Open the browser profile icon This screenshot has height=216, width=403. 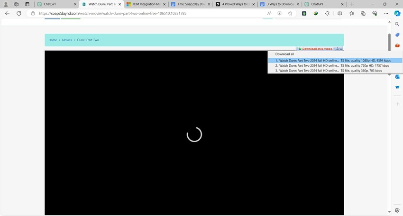(x=6, y=4)
